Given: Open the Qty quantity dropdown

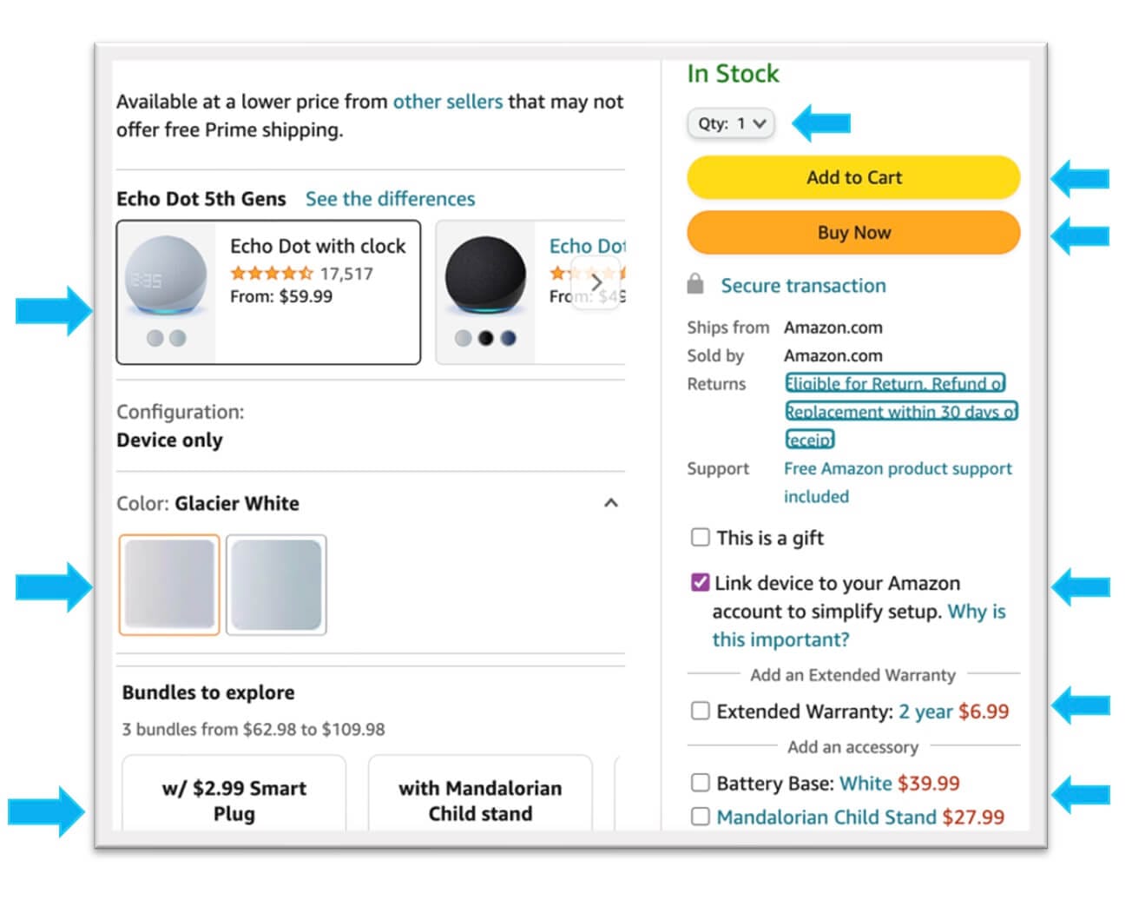Looking at the screenshot, I should coord(731,123).
